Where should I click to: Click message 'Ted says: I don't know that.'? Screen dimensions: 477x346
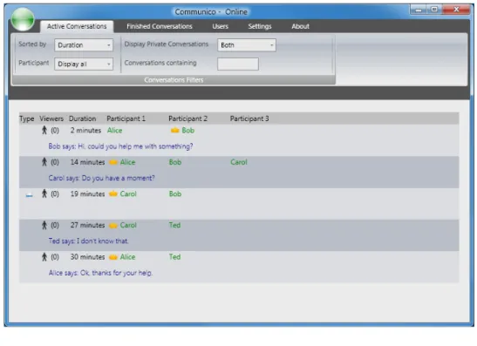89,241
